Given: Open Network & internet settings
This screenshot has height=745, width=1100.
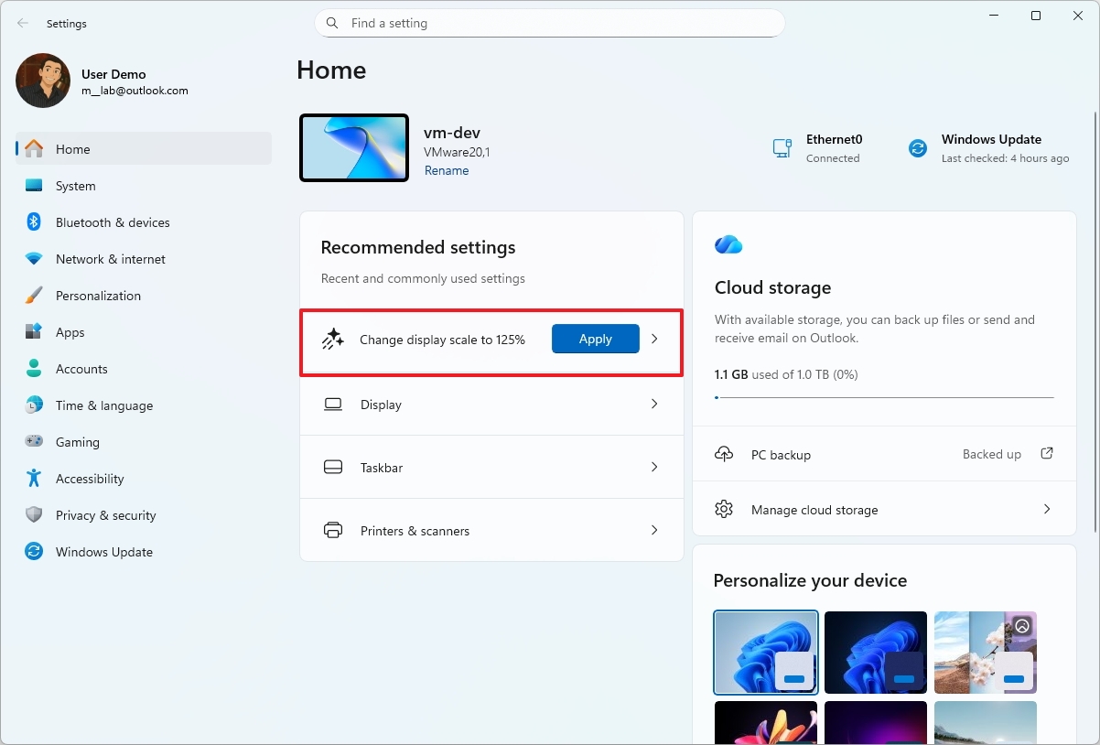Looking at the screenshot, I should point(35,259).
